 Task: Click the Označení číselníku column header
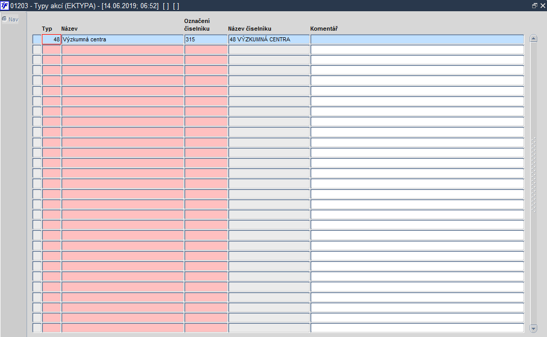click(197, 25)
